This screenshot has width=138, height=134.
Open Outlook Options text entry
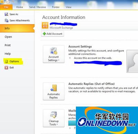[14, 61]
